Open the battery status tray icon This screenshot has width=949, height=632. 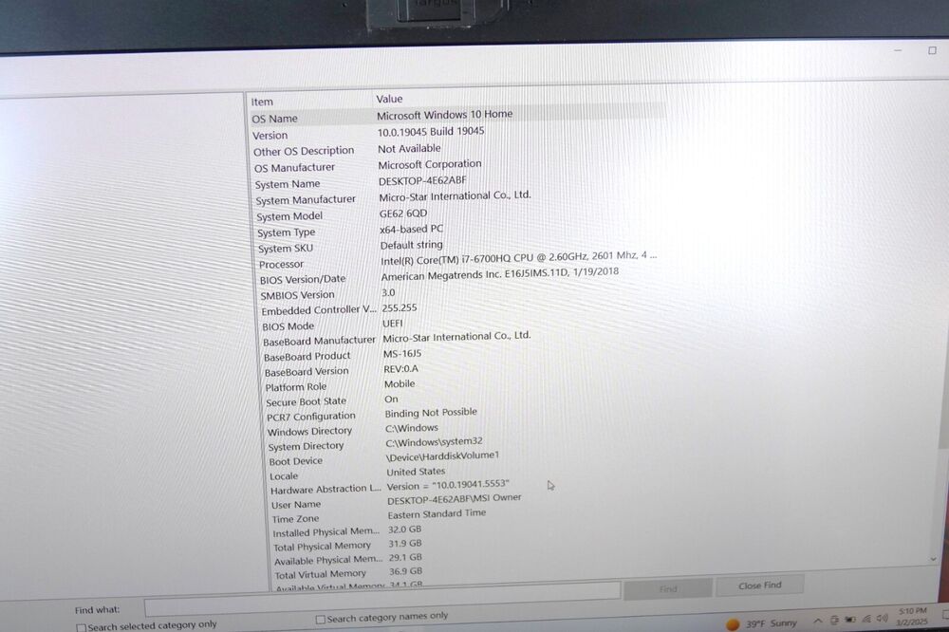[x=850, y=620]
